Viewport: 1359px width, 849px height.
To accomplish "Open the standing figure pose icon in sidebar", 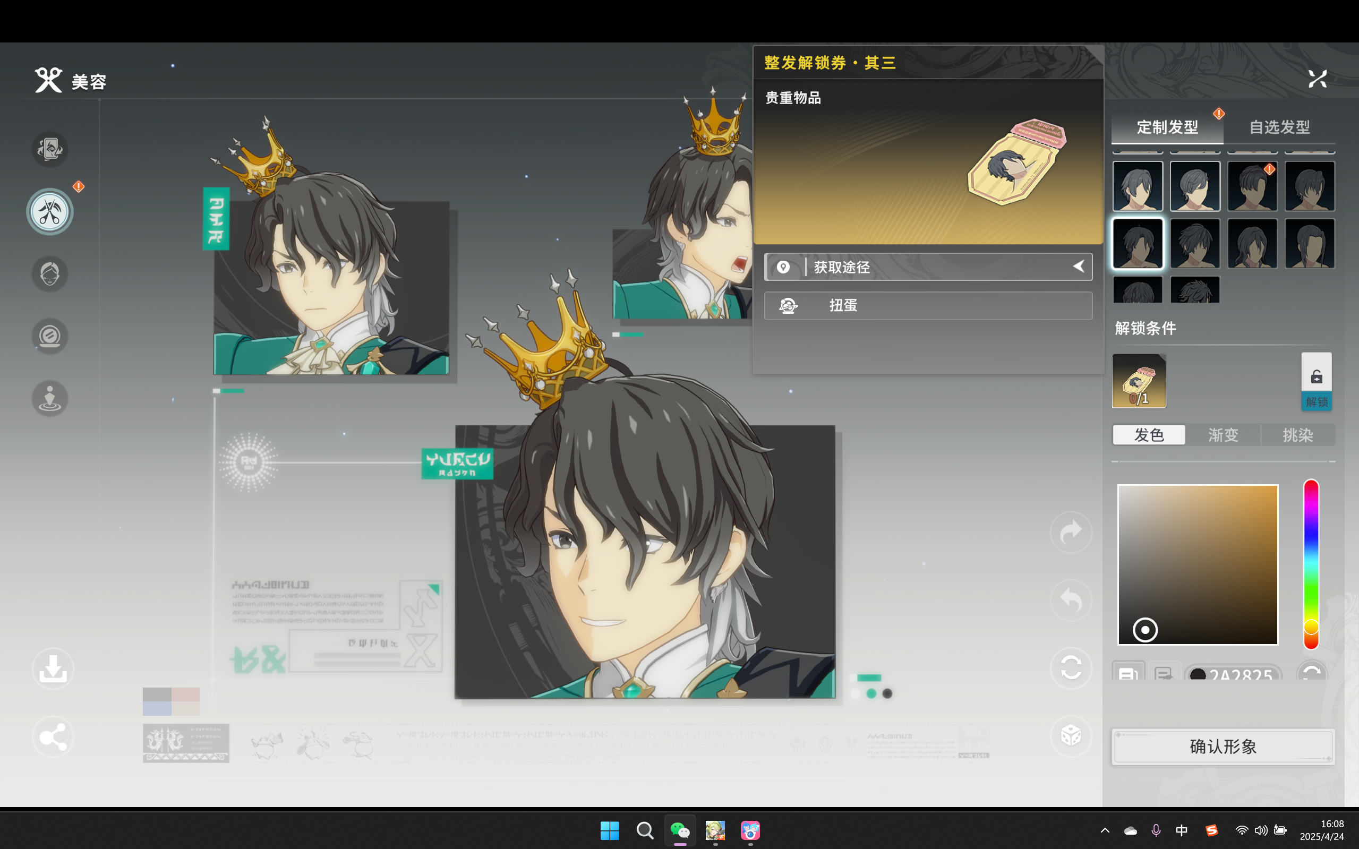I will [x=50, y=399].
